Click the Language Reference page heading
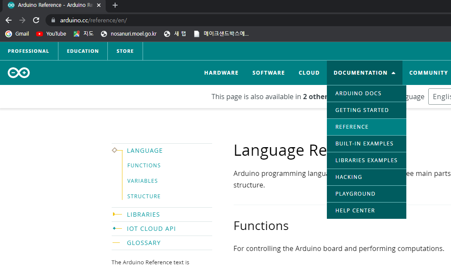Image resolution: width=451 pixels, height=266 pixels. 280,151
